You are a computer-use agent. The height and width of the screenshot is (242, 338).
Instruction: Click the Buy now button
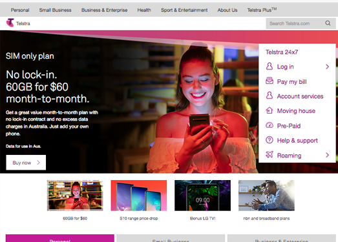point(26,163)
